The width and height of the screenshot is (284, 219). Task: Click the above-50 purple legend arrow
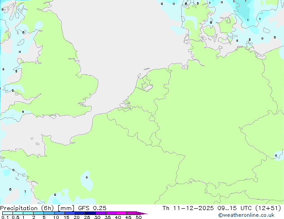pyautogui.click(x=142, y=213)
